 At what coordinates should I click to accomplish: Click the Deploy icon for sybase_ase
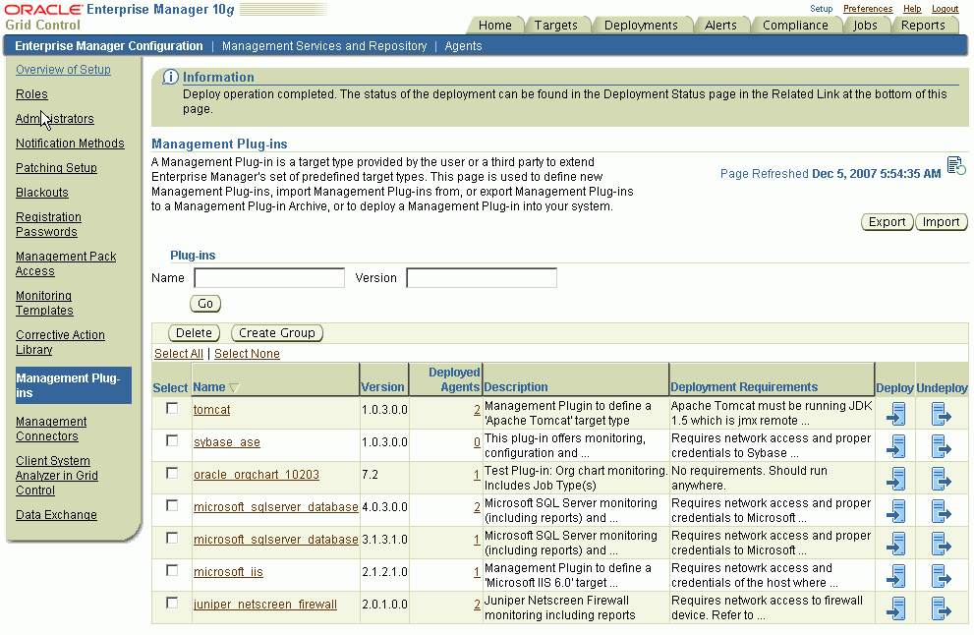[895, 445]
